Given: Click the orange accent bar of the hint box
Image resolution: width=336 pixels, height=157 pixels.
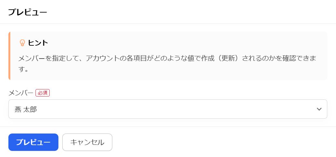Looking at the screenshot, I should tap(9, 56).
